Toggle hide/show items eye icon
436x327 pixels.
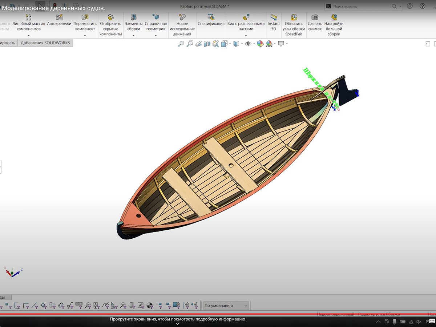click(x=248, y=44)
